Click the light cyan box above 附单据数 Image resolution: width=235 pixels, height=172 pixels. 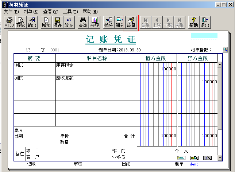point(204,36)
